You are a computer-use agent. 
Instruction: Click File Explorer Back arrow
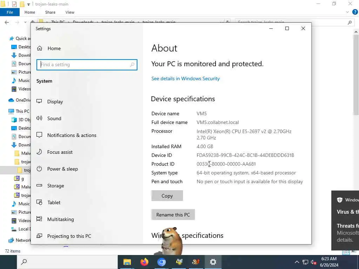pyautogui.click(x=7, y=22)
